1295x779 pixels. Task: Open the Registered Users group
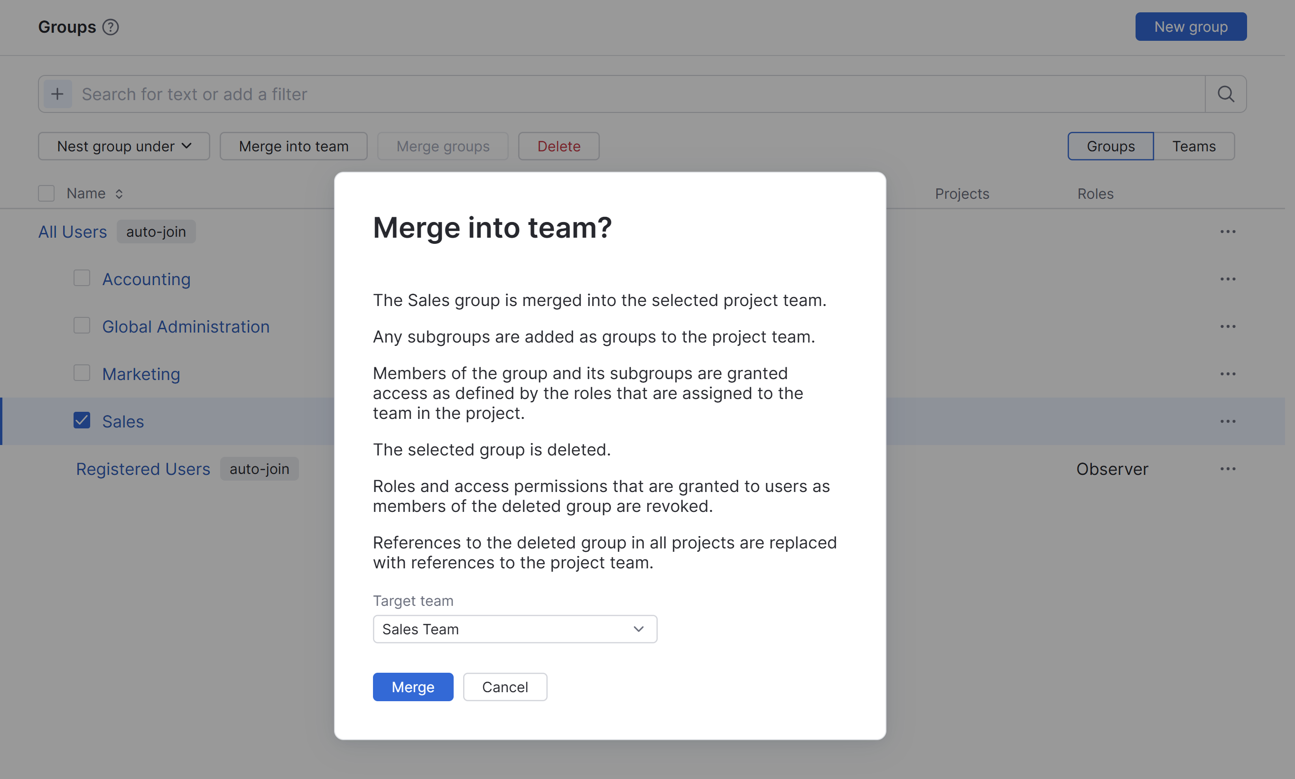click(x=143, y=469)
